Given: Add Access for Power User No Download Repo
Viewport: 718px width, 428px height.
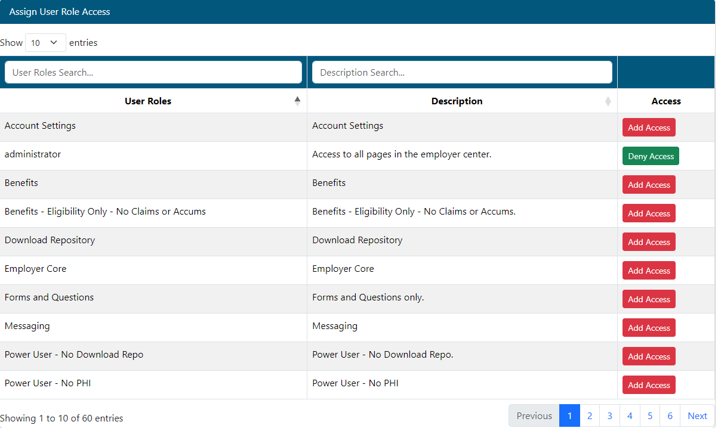Looking at the screenshot, I should [649, 356].
